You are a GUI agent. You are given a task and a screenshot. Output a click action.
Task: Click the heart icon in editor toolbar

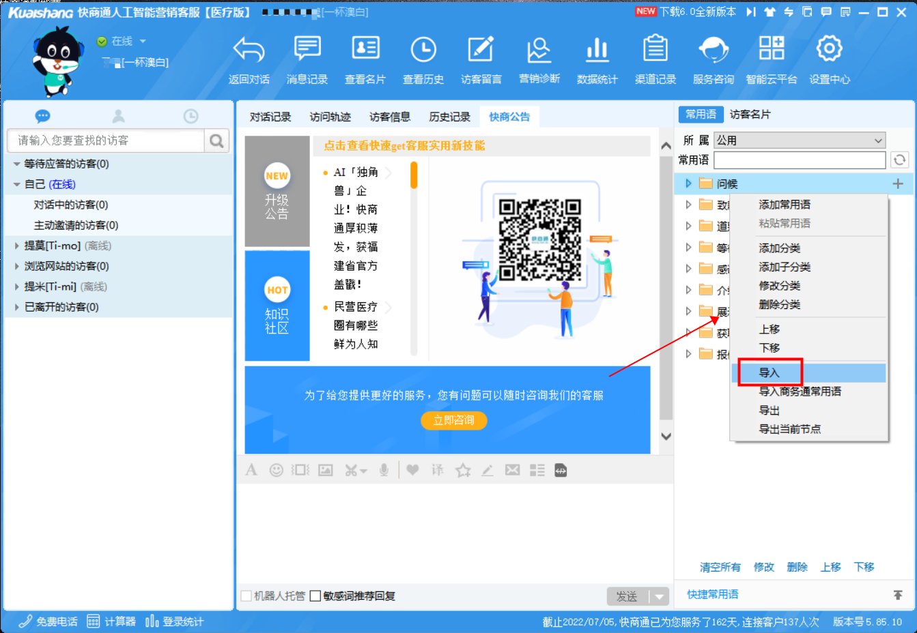tap(412, 469)
